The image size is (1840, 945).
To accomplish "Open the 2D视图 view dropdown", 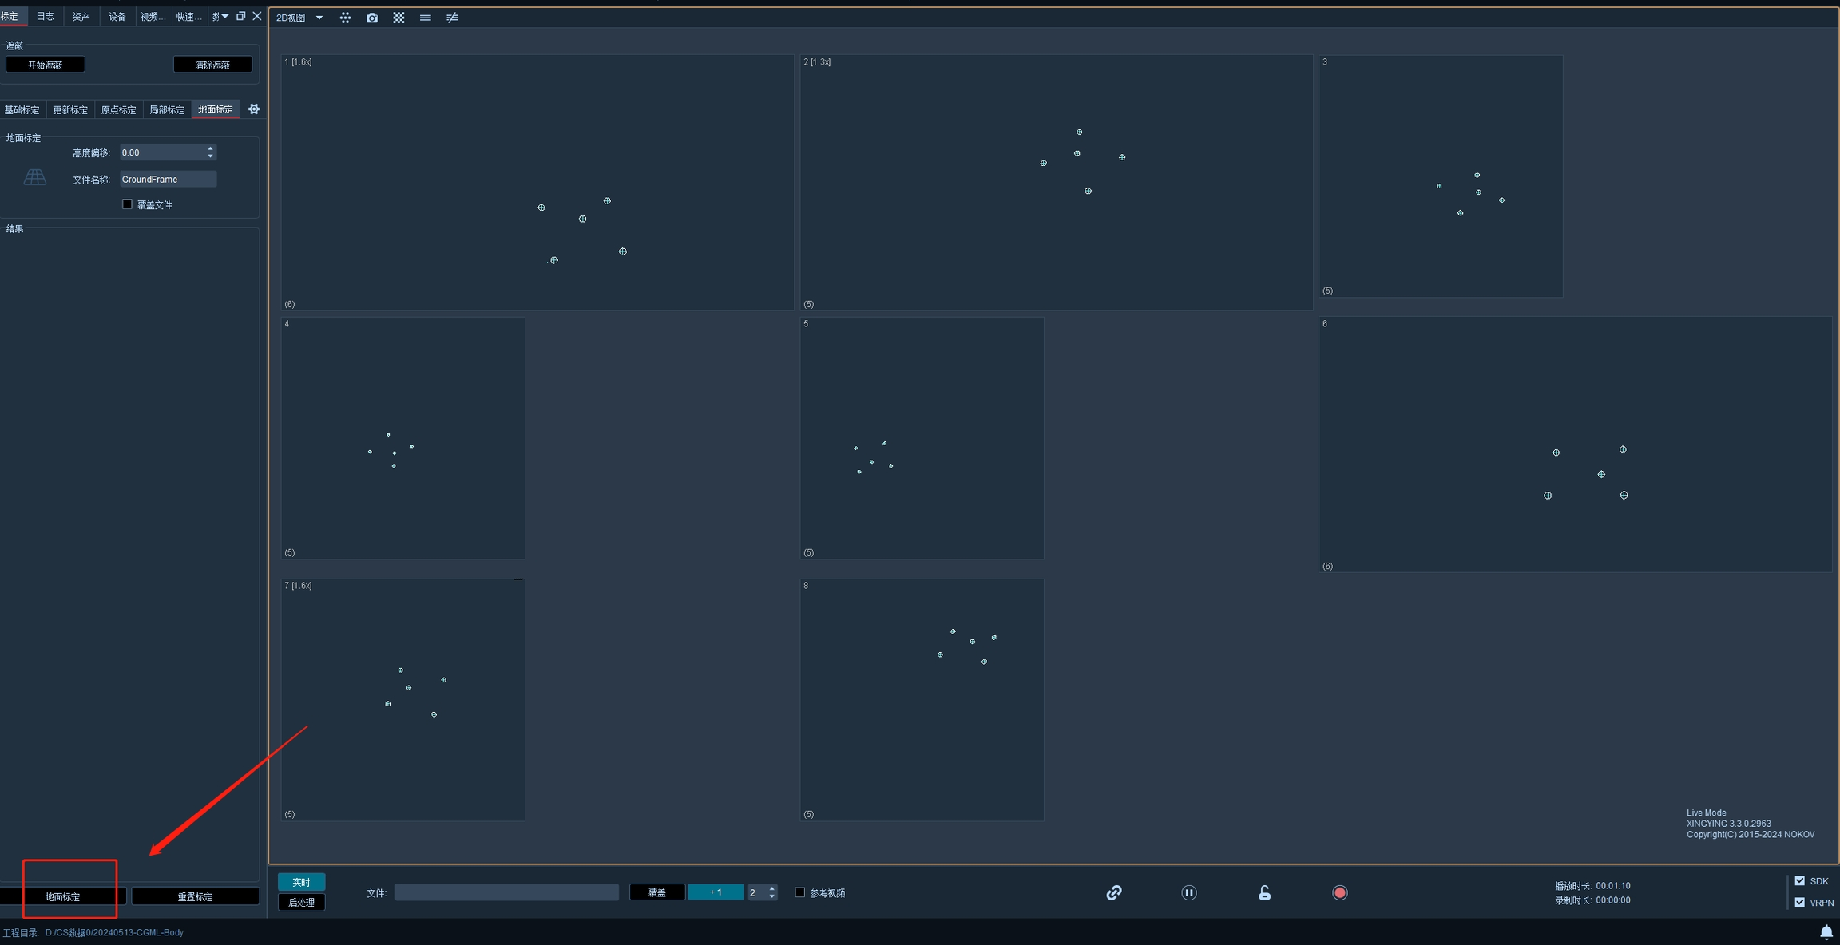I will tap(319, 18).
